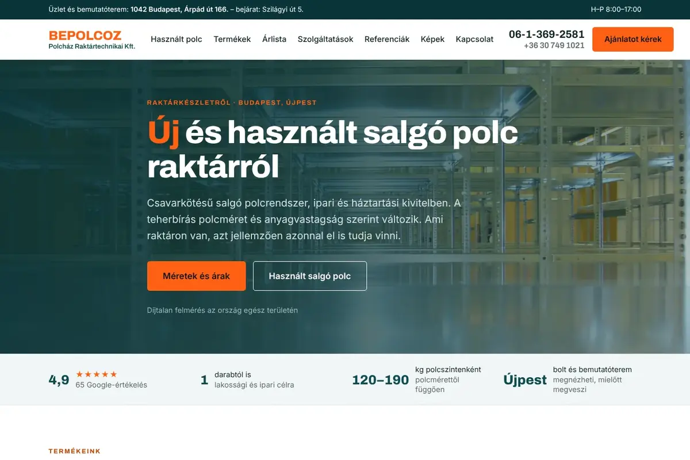This screenshot has width=690, height=460.
Task: Click the RAKTÁRKÉSZLETRŐL · BUDAPEST, ÚJPEST label
Action: (232, 102)
